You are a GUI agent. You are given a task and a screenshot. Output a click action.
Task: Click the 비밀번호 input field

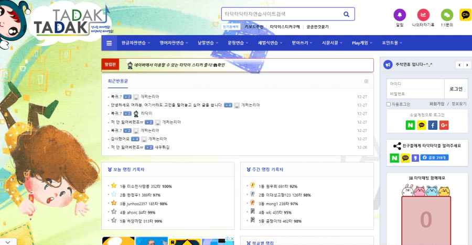coord(415,94)
